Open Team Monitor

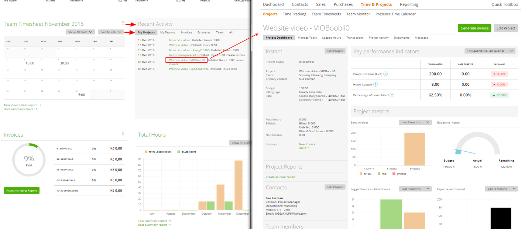(x=358, y=14)
